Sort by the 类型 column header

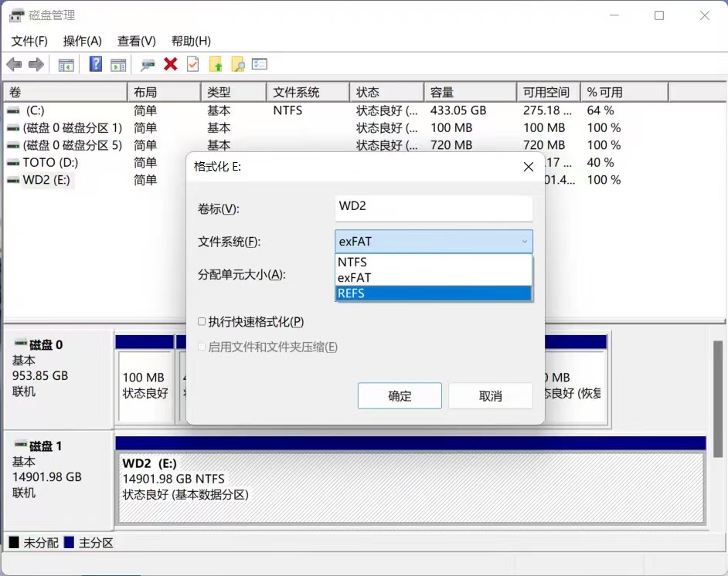click(234, 93)
